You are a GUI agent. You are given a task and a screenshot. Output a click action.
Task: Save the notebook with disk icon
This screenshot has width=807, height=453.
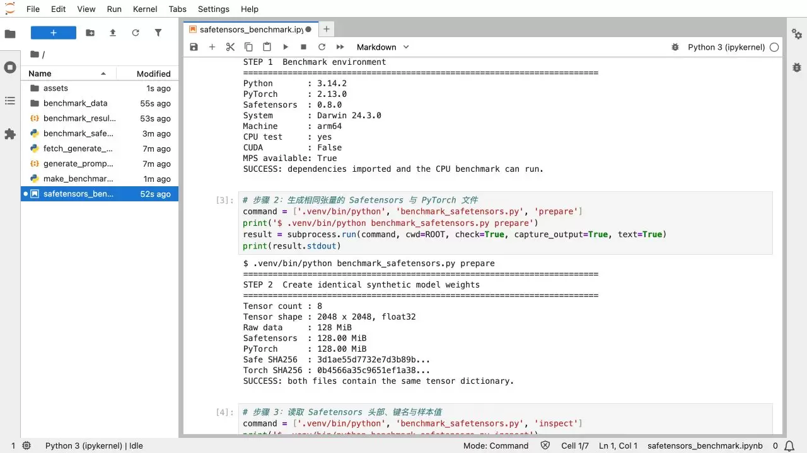(x=194, y=47)
